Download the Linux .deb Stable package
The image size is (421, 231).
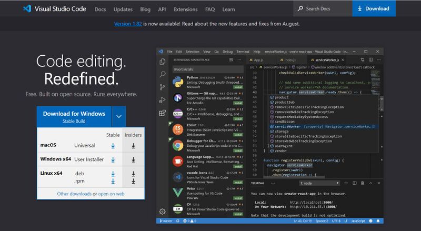point(113,173)
